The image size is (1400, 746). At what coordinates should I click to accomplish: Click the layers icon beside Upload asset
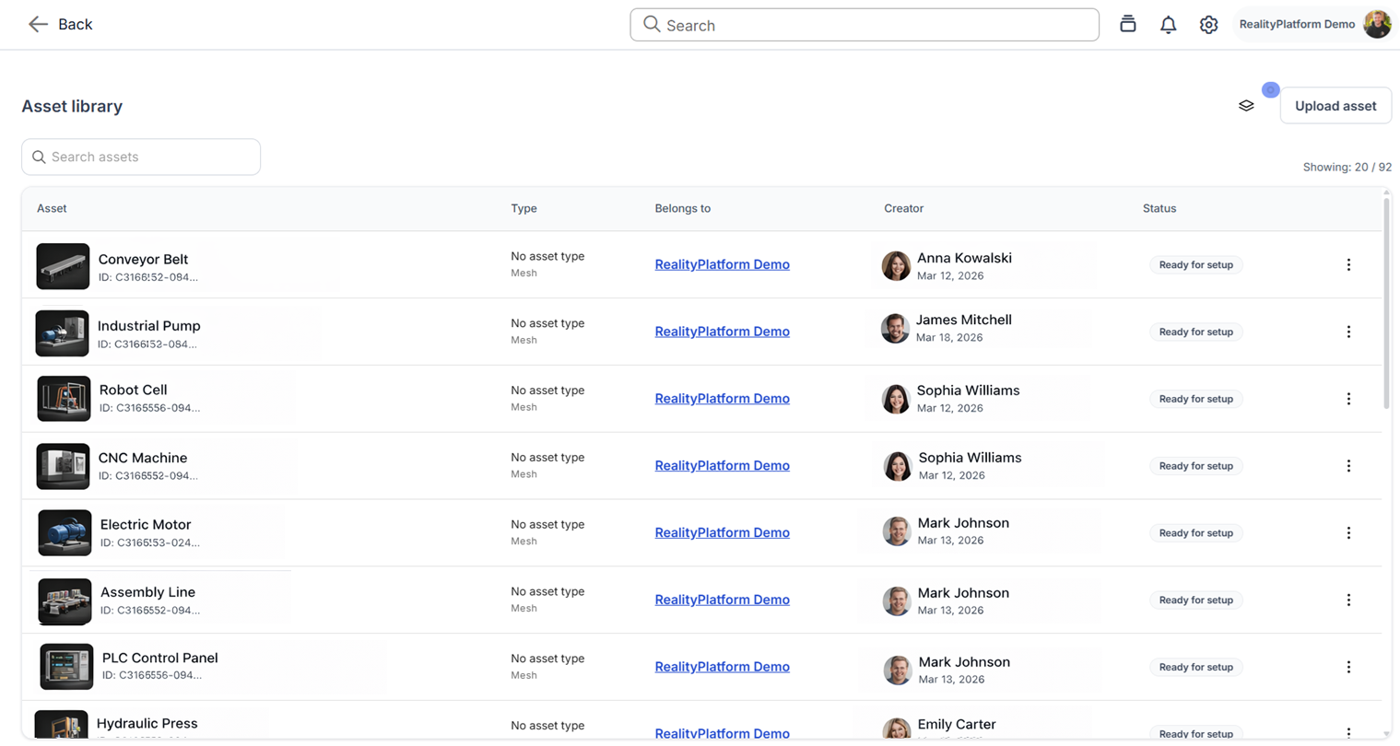click(x=1246, y=106)
